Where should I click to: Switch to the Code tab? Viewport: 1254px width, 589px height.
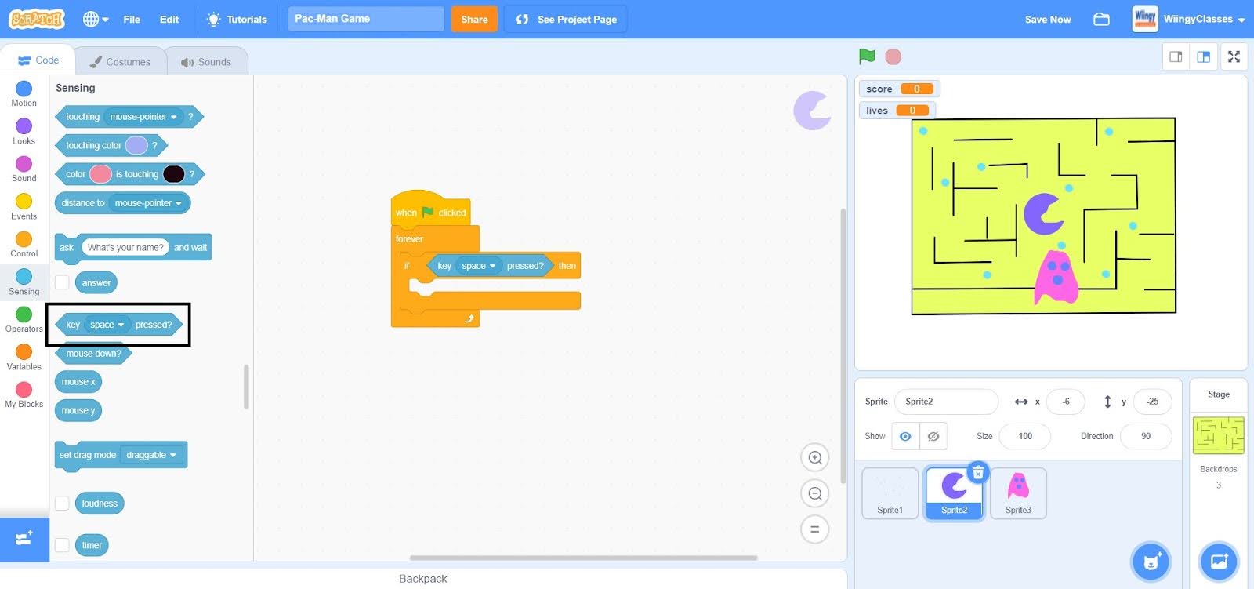click(x=38, y=60)
